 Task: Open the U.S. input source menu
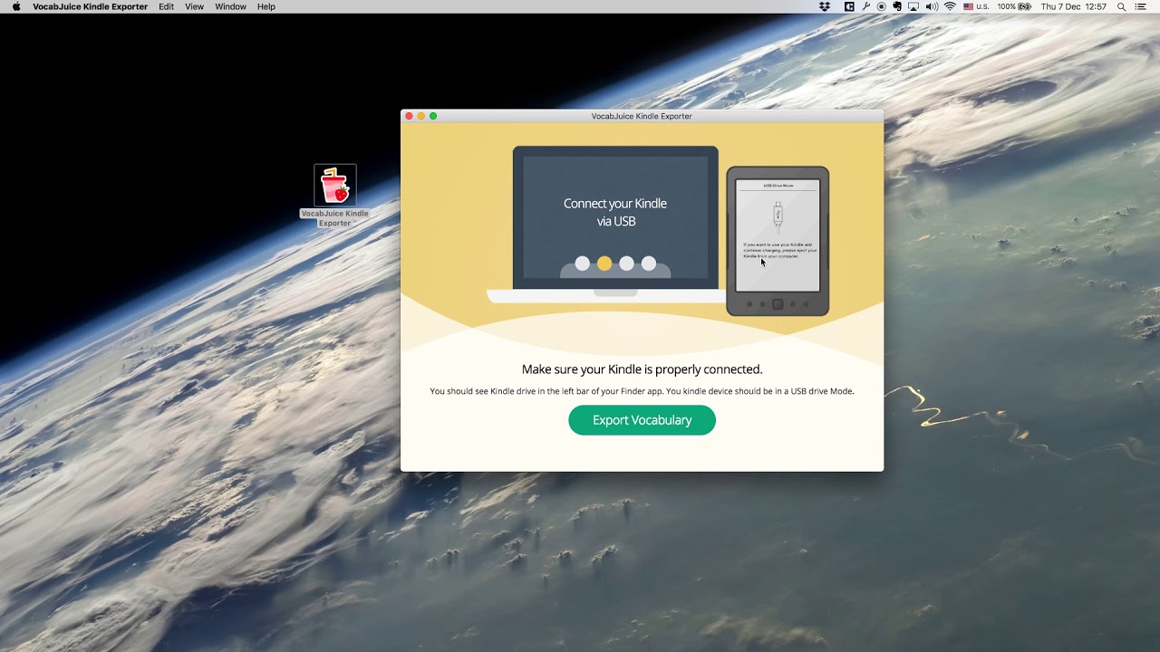(976, 6)
